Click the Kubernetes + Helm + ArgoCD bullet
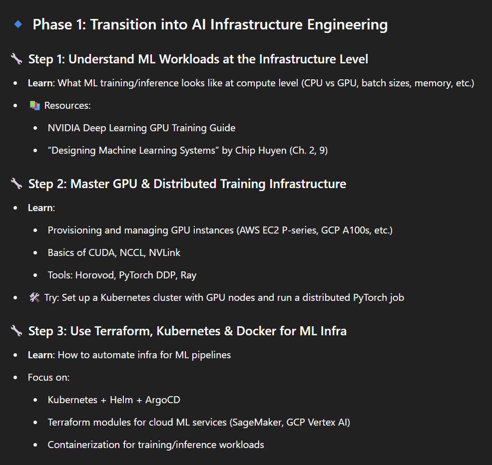 pos(114,400)
